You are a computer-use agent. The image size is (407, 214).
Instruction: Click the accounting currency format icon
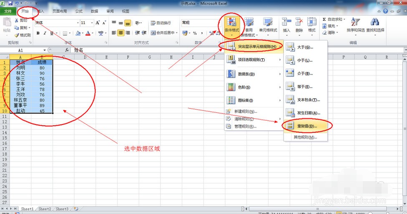click(x=185, y=33)
